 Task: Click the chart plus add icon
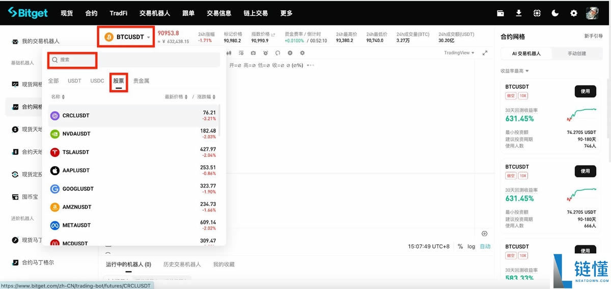(x=290, y=53)
